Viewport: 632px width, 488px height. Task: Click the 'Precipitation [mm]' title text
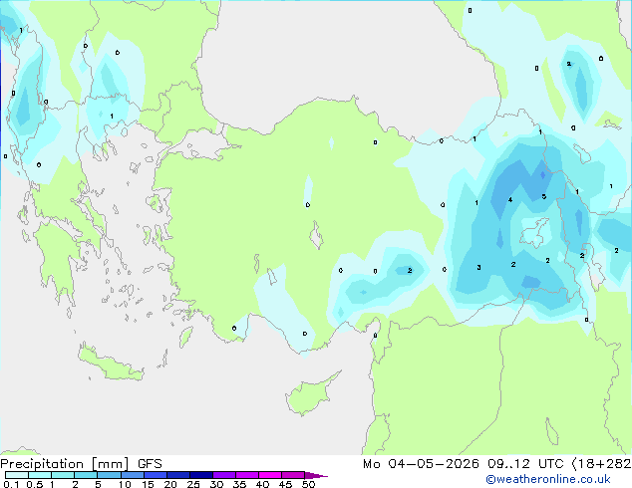click(x=65, y=464)
